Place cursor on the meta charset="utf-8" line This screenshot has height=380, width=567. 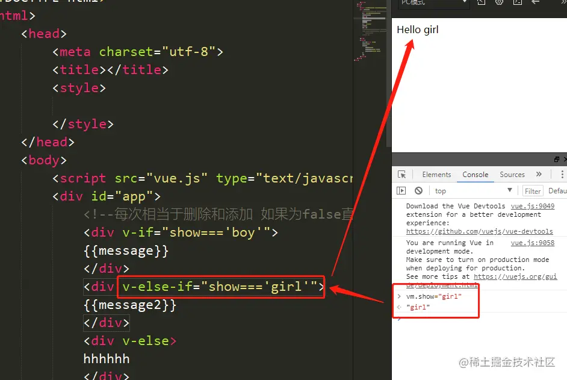(138, 52)
